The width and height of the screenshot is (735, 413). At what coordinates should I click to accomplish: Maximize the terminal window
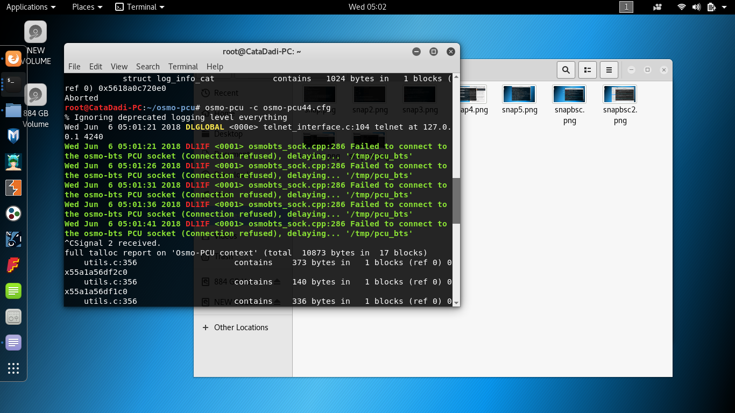(x=434, y=52)
